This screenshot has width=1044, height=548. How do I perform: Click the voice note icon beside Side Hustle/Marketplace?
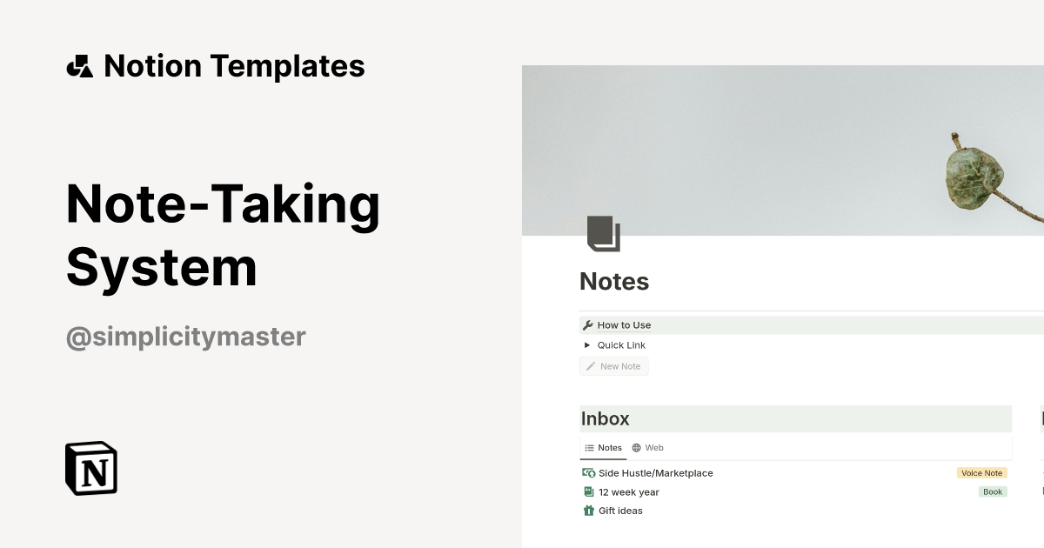589,472
